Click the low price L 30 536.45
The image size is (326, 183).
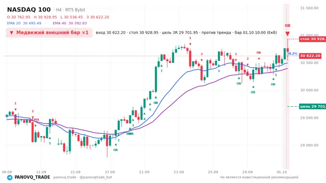[x=71, y=17]
